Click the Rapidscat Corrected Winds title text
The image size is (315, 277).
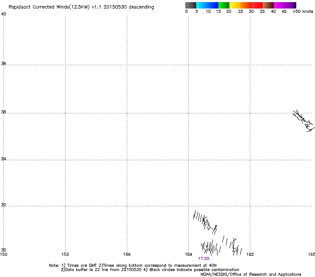click(x=81, y=7)
